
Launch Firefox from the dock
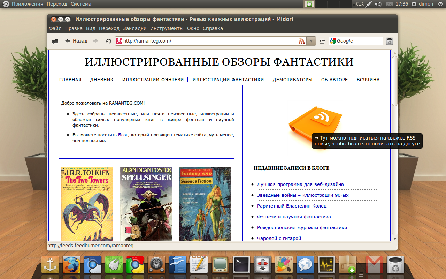coord(71,265)
